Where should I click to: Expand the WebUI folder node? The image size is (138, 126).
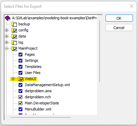(x=13, y=79)
